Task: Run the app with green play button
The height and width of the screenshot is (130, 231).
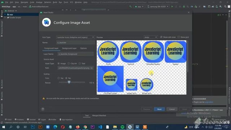Action: click(172, 6)
